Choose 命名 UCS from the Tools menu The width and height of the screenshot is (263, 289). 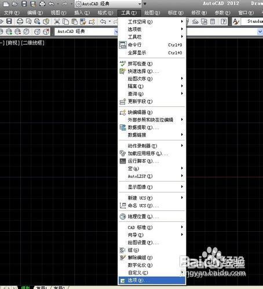152,206
